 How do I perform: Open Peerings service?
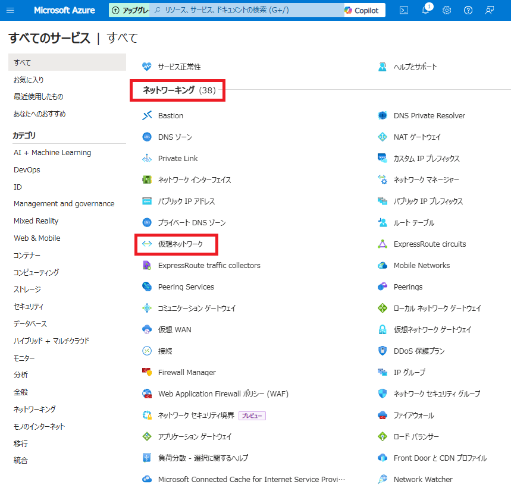408,287
